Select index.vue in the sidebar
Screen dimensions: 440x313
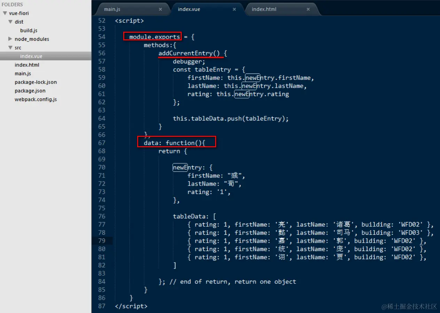point(31,56)
